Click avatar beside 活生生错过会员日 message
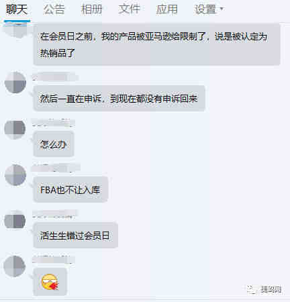 (15, 220)
